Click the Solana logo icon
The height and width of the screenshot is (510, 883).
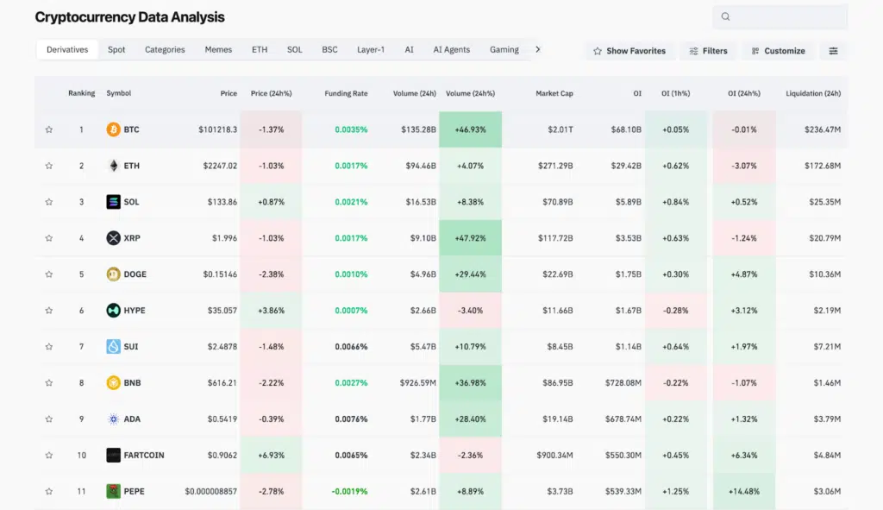(x=113, y=202)
